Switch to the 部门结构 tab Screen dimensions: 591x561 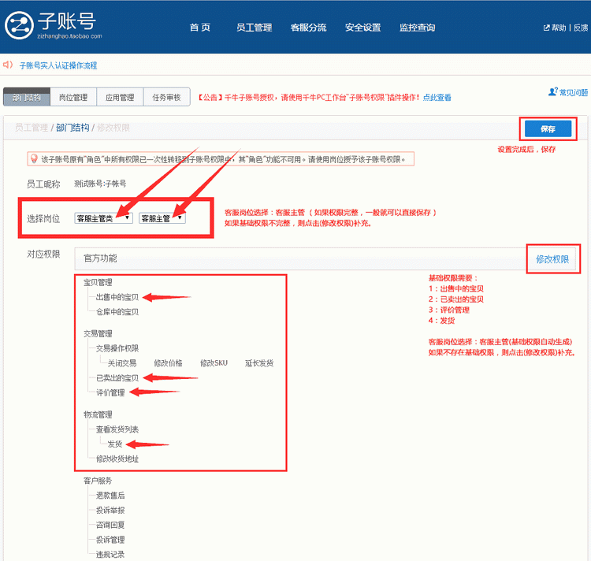coord(26,97)
